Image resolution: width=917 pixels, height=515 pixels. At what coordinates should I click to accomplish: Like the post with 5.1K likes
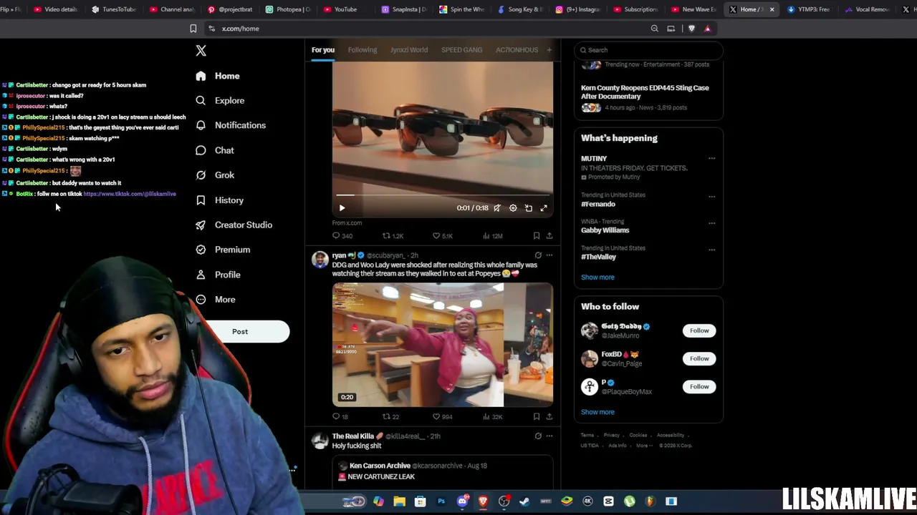pos(442,235)
